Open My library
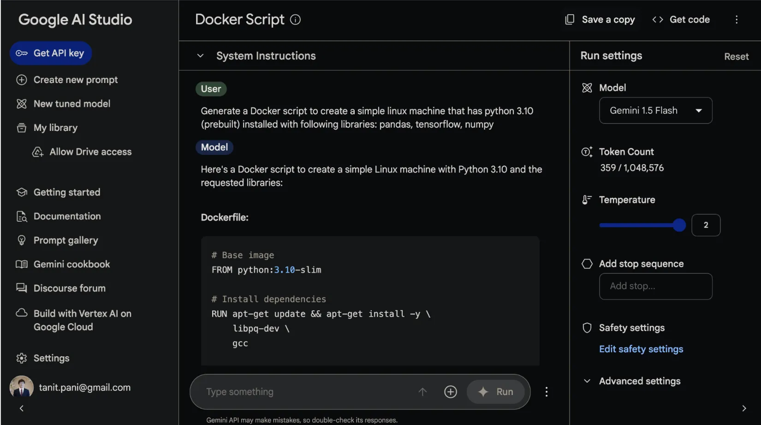This screenshot has height=425, width=761. [55, 128]
